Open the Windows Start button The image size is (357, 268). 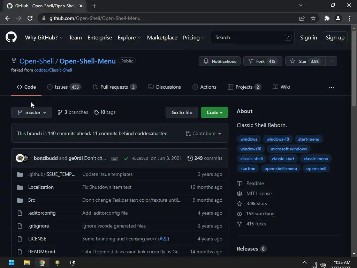[12, 262]
